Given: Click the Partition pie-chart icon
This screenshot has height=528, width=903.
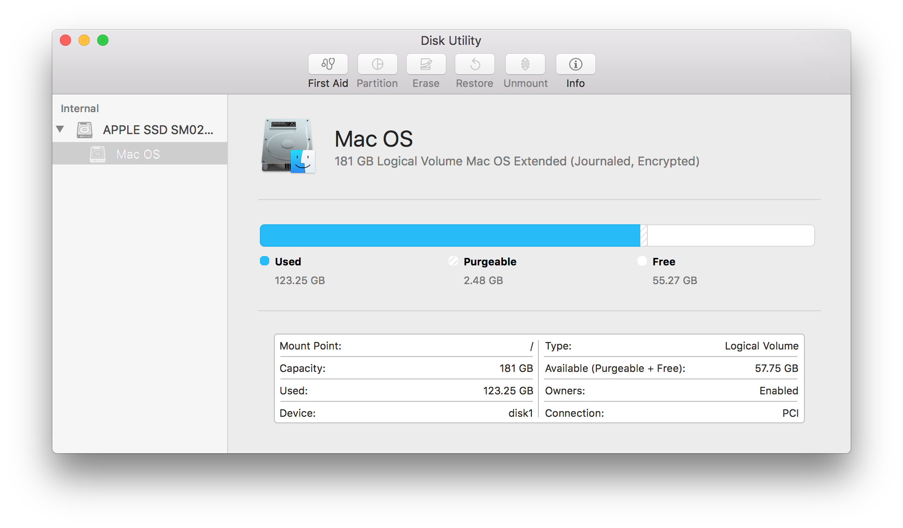Looking at the screenshot, I should [x=377, y=64].
